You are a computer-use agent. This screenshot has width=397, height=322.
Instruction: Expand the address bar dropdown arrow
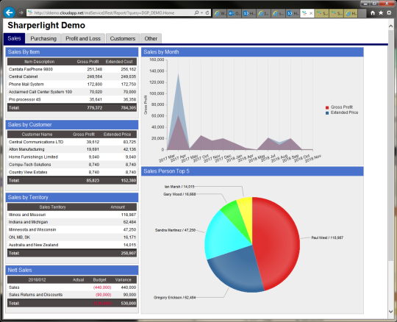tap(202, 12)
